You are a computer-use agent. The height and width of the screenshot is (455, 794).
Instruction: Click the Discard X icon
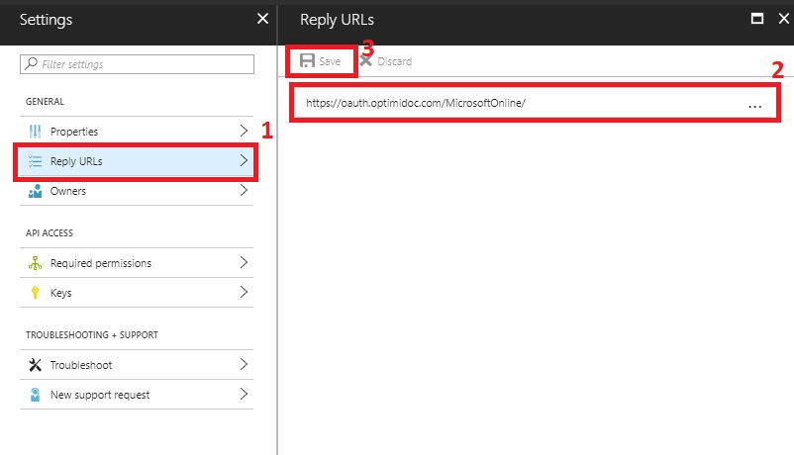(x=365, y=61)
